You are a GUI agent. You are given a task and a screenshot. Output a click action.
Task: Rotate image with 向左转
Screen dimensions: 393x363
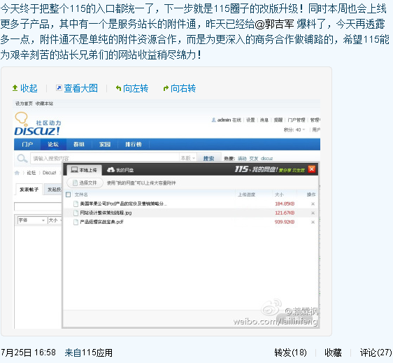pyautogui.click(x=136, y=88)
